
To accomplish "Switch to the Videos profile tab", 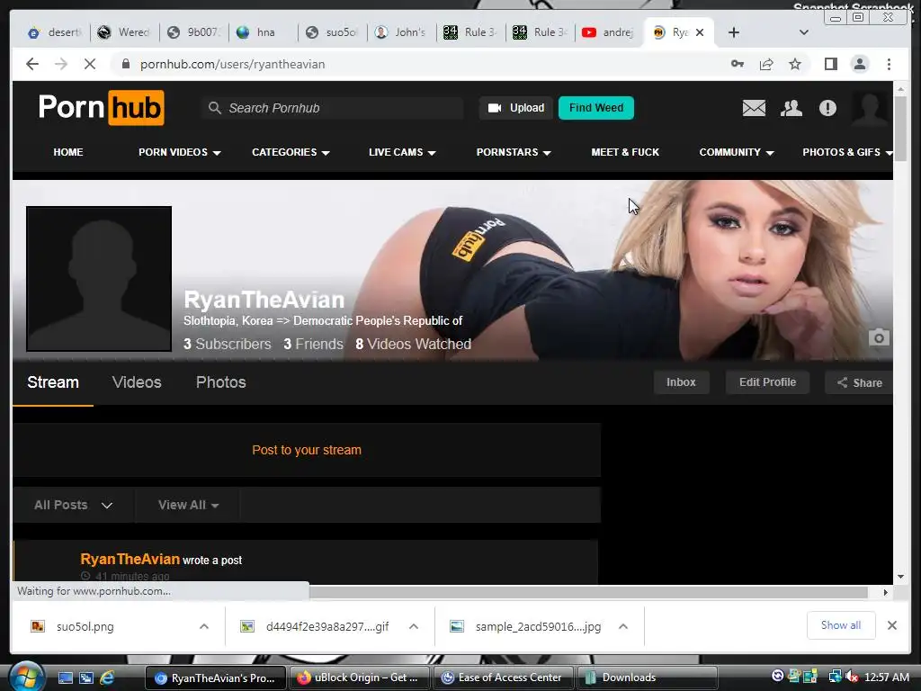I will (x=137, y=382).
